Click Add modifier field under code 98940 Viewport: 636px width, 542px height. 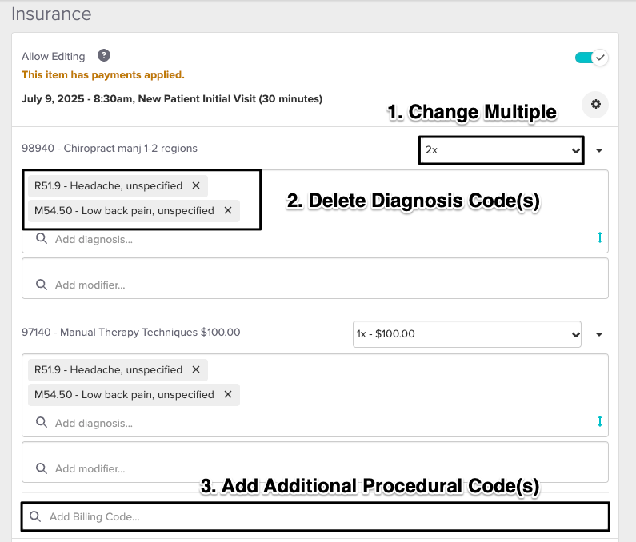tap(314, 278)
